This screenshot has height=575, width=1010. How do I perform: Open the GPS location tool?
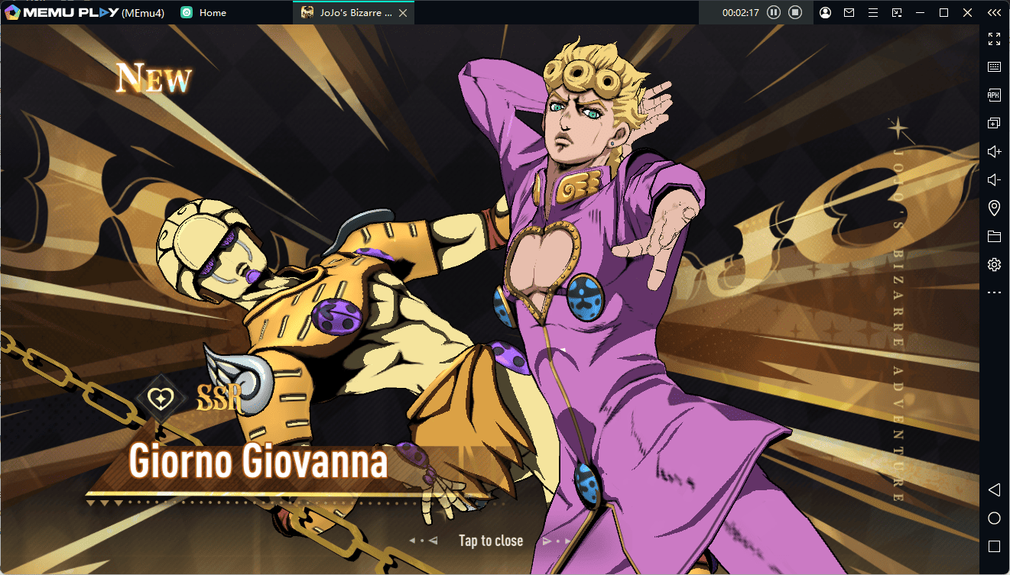pyautogui.click(x=994, y=208)
